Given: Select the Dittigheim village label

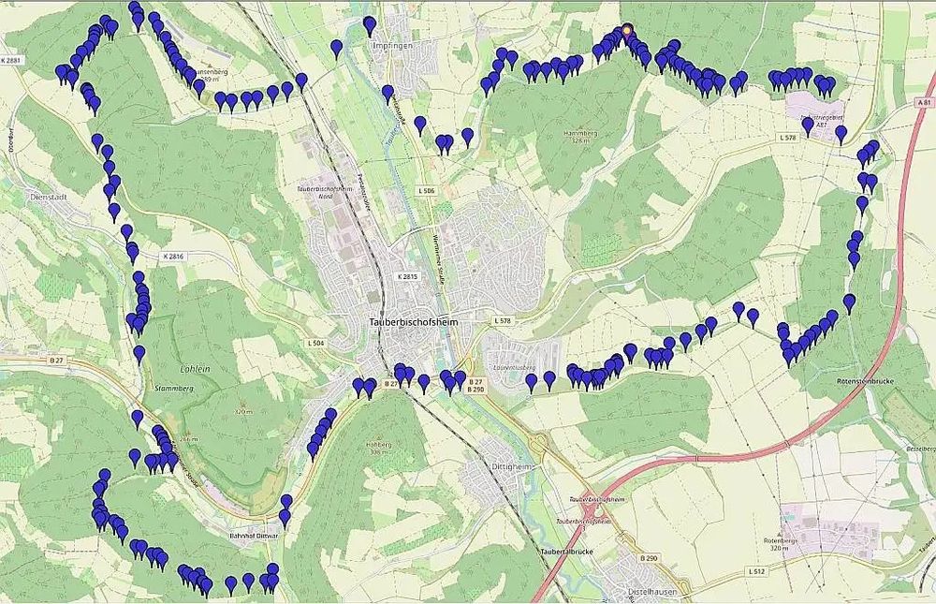Looking at the screenshot, I should coord(511,465).
